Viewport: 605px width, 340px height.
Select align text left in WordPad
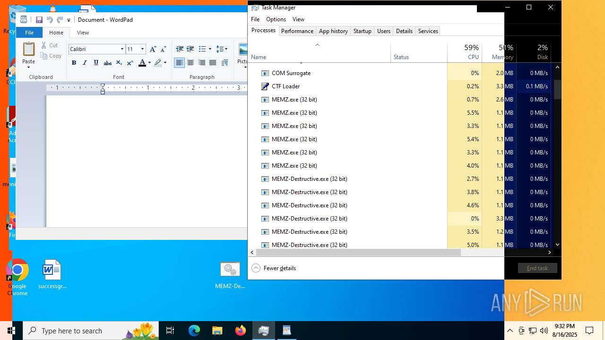click(x=179, y=63)
